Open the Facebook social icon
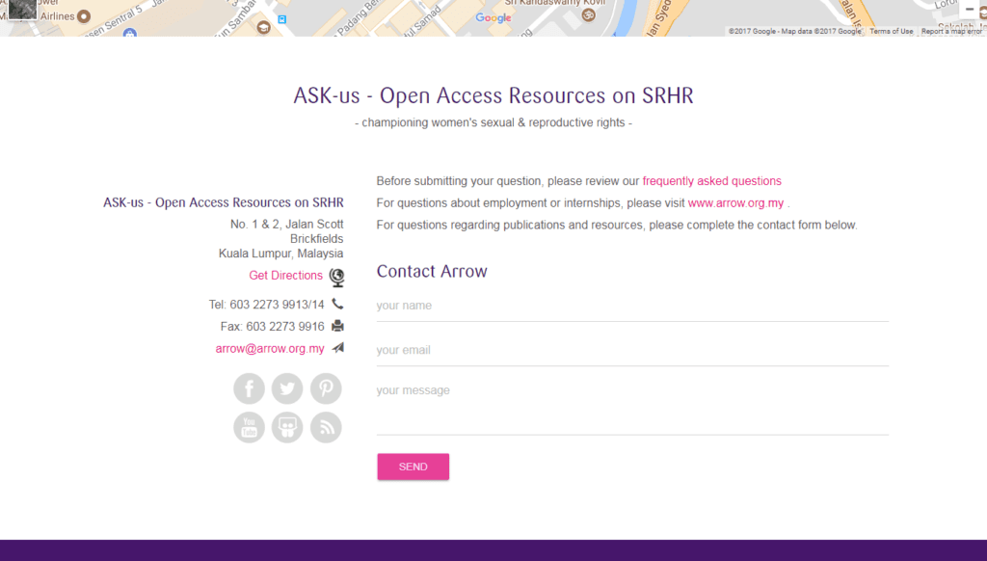 pos(249,388)
